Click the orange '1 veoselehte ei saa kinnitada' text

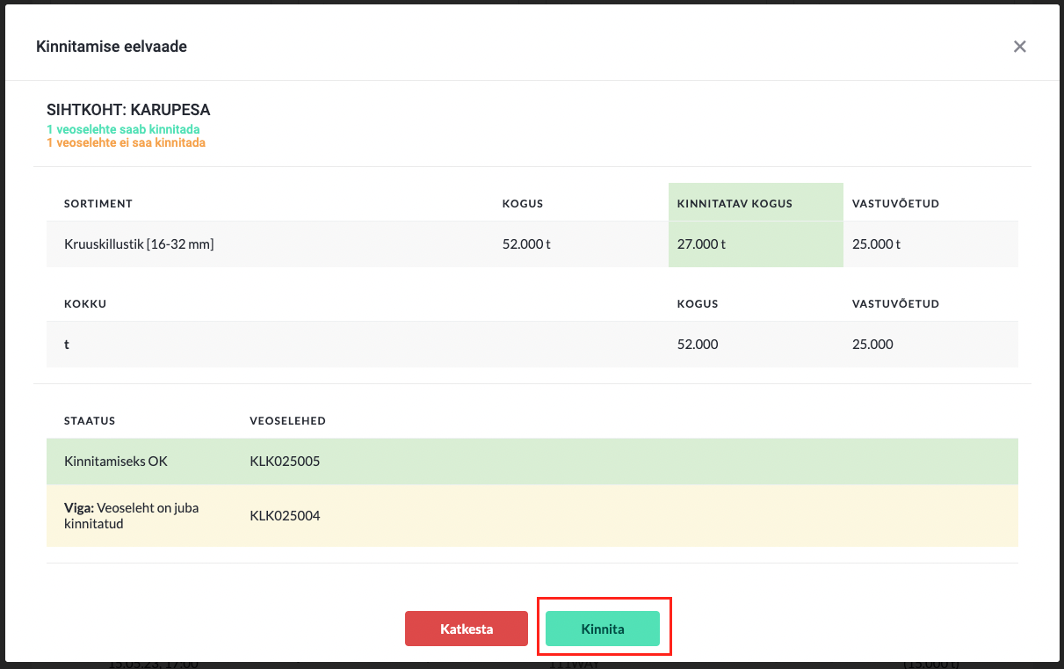126,142
